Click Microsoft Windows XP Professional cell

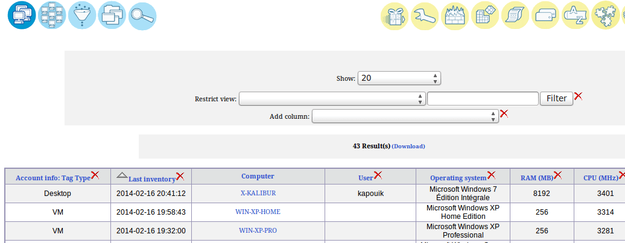tap(463, 231)
